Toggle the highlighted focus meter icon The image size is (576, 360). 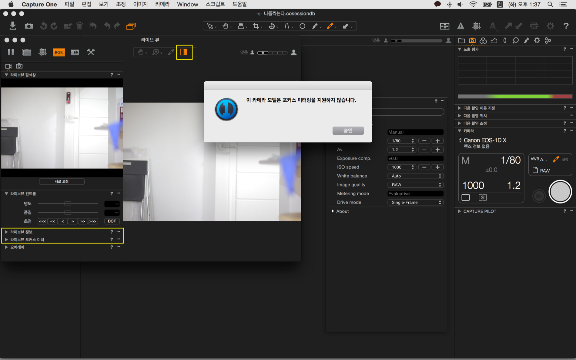point(184,52)
